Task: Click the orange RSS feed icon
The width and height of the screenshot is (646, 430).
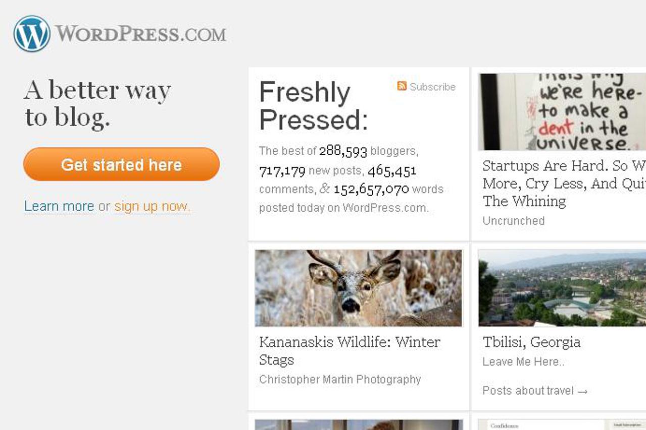Action: pyautogui.click(x=402, y=86)
